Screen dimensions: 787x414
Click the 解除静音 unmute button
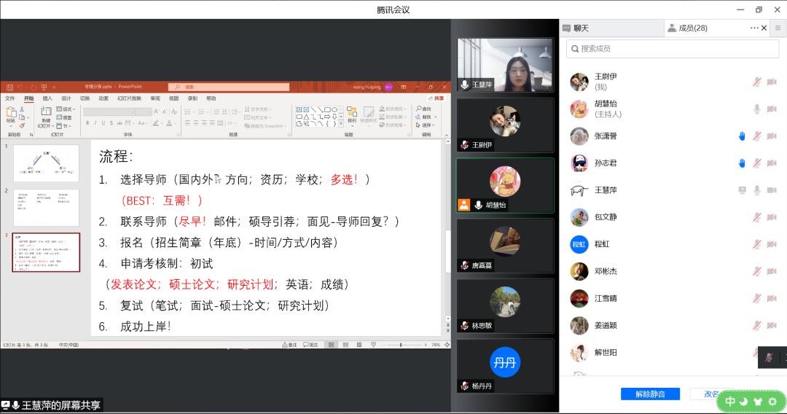click(x=650, y=394)
